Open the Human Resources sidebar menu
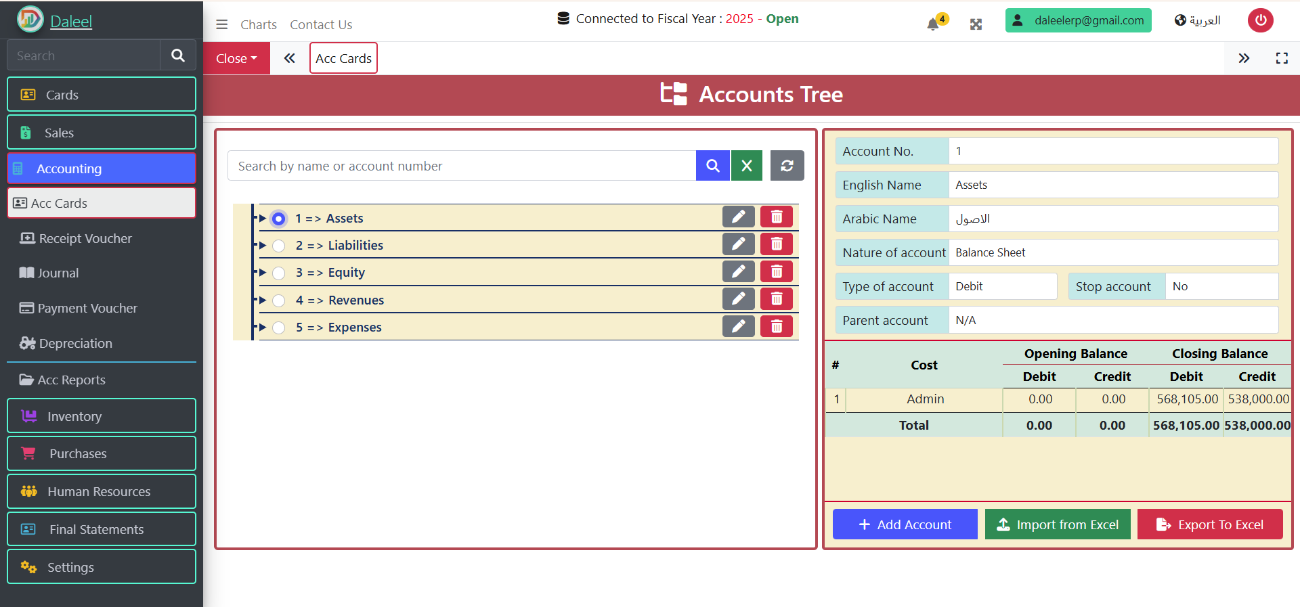The width and height of the screenshot is (1300, 607). [x=102, y=491]
